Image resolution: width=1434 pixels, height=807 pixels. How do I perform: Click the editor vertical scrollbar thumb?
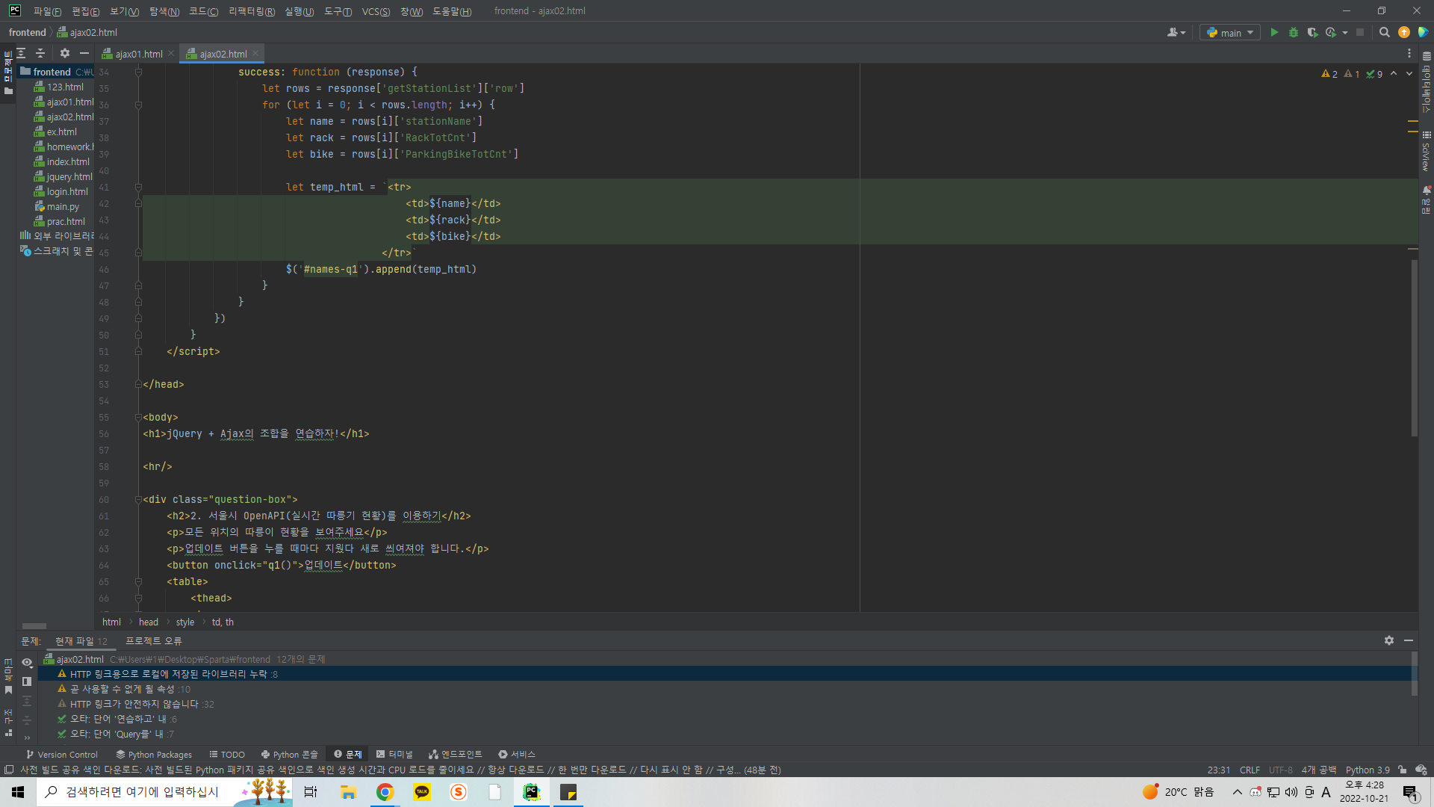click(x=1414, y=347)
